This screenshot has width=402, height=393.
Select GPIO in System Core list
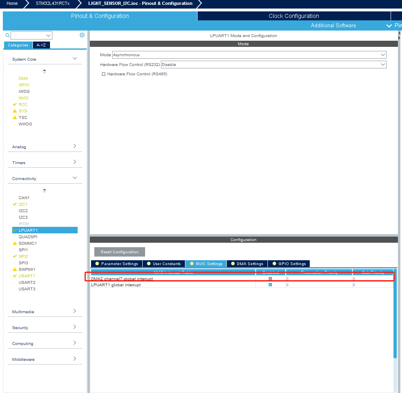[24, 85]
